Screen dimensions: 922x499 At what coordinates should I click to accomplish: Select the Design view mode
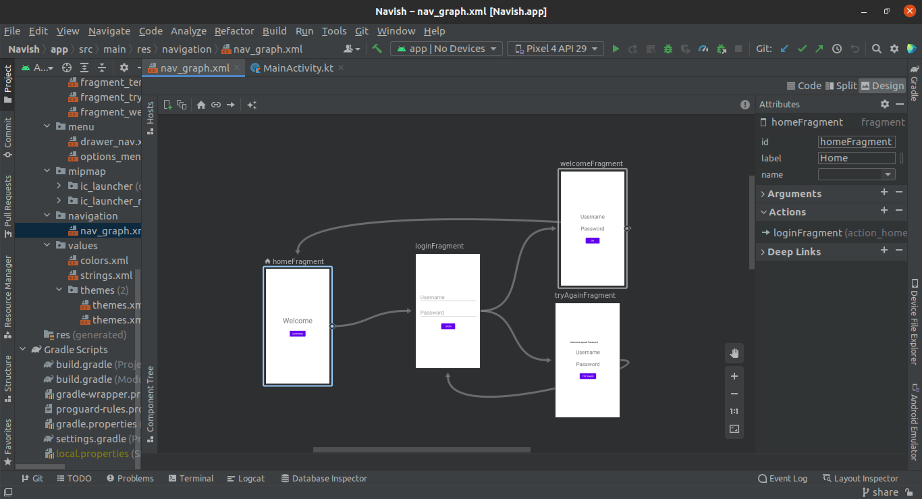[882, 86]
